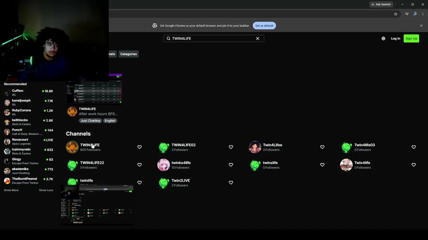Open the After work hours BF6 stream title
Screen dimensions: 428x240
coord(98,114)
